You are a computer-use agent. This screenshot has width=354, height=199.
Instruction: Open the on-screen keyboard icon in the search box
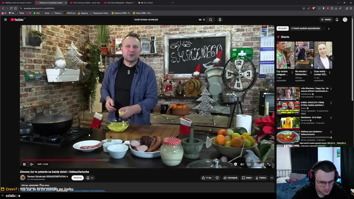(x=200, y=20)
